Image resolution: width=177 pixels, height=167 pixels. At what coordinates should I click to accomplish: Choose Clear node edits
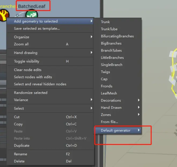28,70
